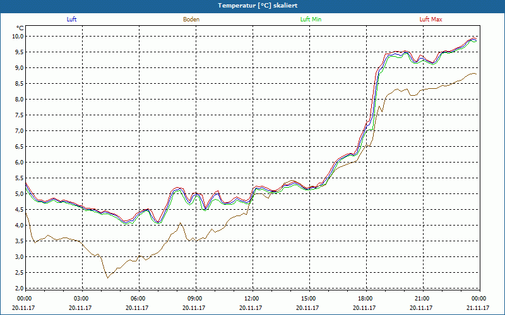Click the '10,0' y-axis value
This screenshot has width=505, height=315.
point(18,37)
